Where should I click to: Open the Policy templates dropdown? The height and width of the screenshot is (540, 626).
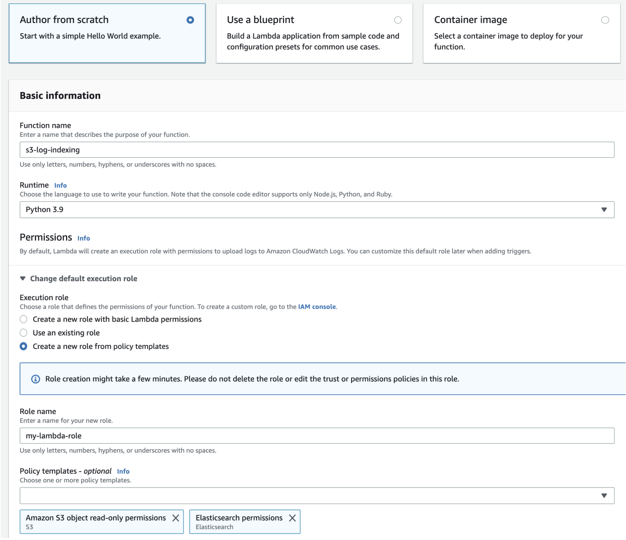coord(317,495)
